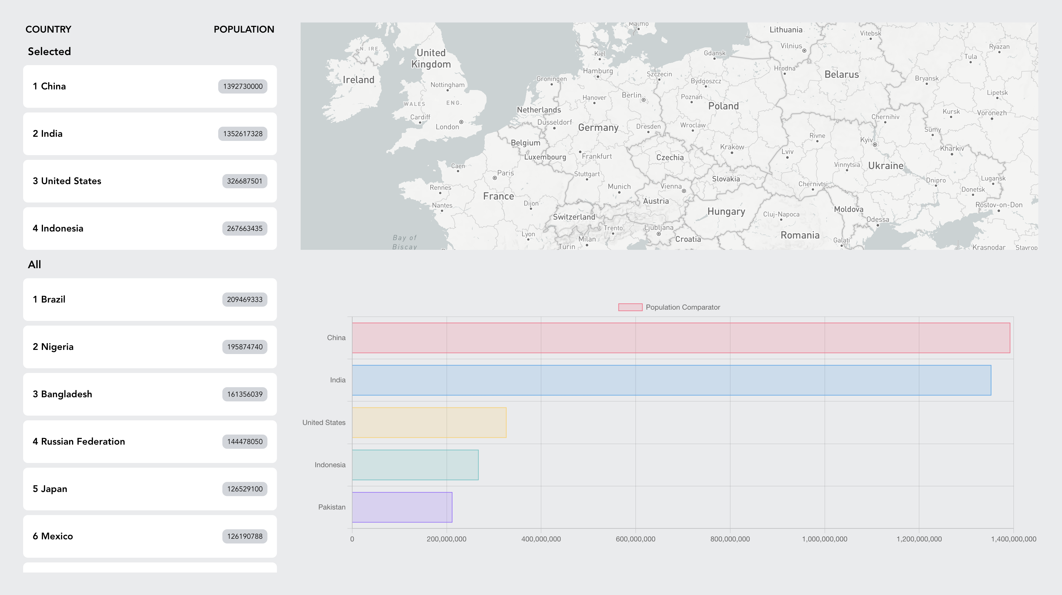
Task: Select China from the Selected list
Action: [150, 86]
